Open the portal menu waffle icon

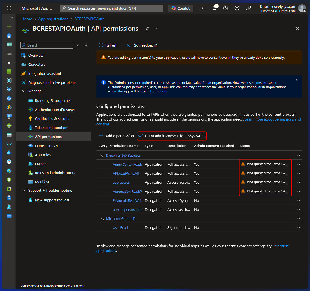[x=9, y=8]
